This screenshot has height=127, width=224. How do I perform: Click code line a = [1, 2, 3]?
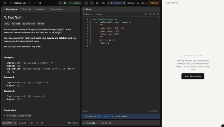(107, 40)
